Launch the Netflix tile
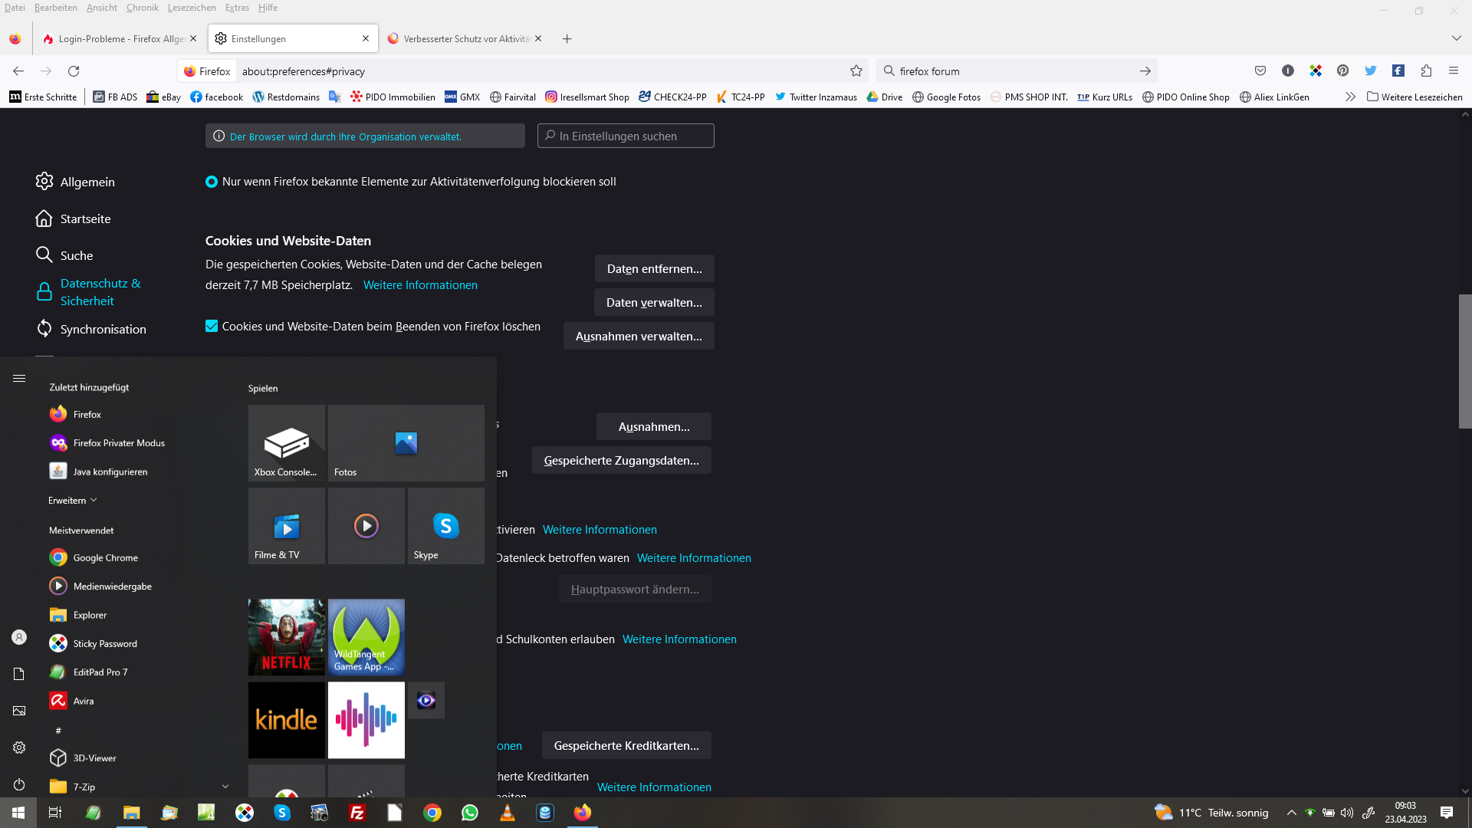 [286, 637]
